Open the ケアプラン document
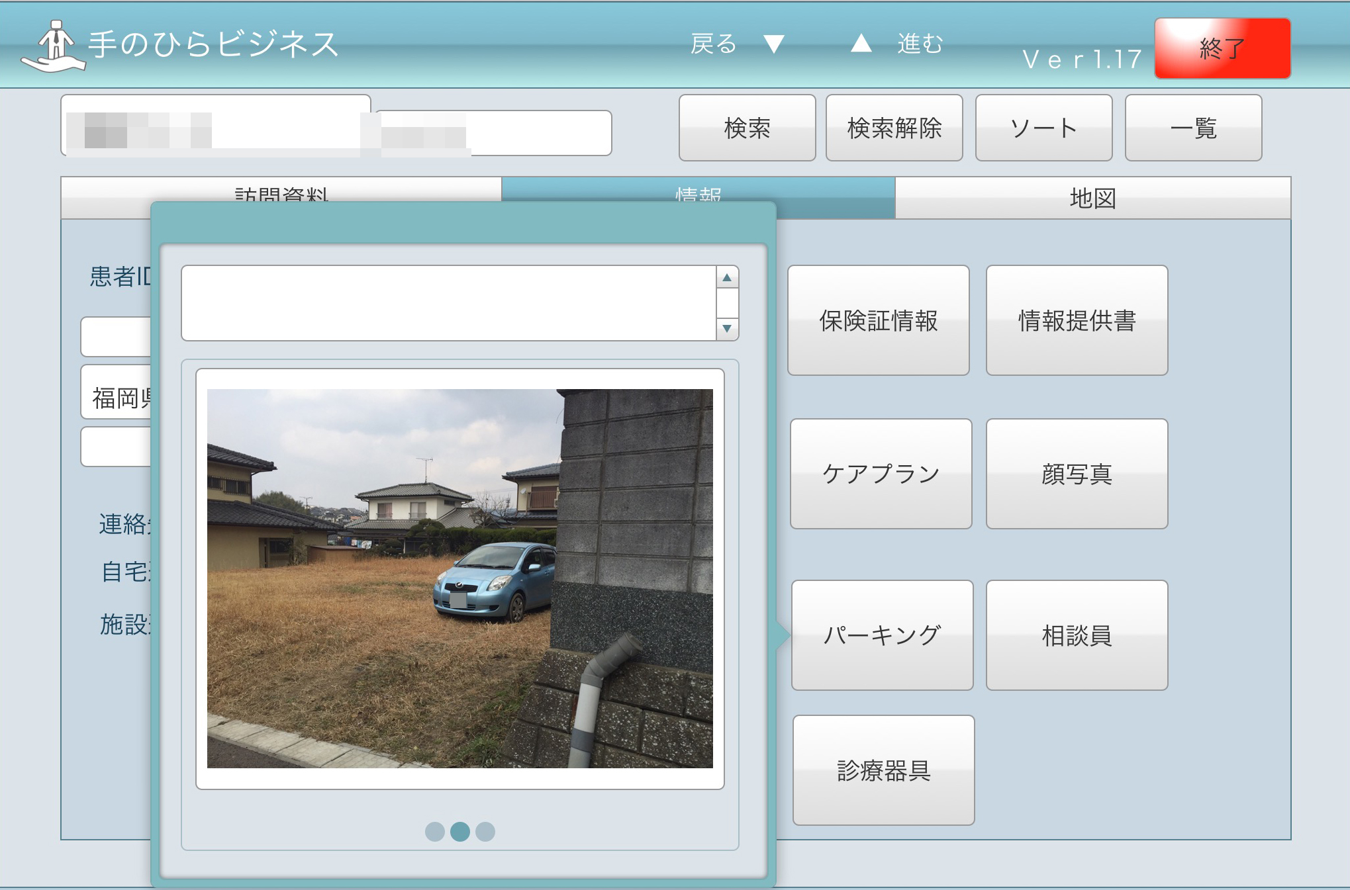 coord(881,474)
